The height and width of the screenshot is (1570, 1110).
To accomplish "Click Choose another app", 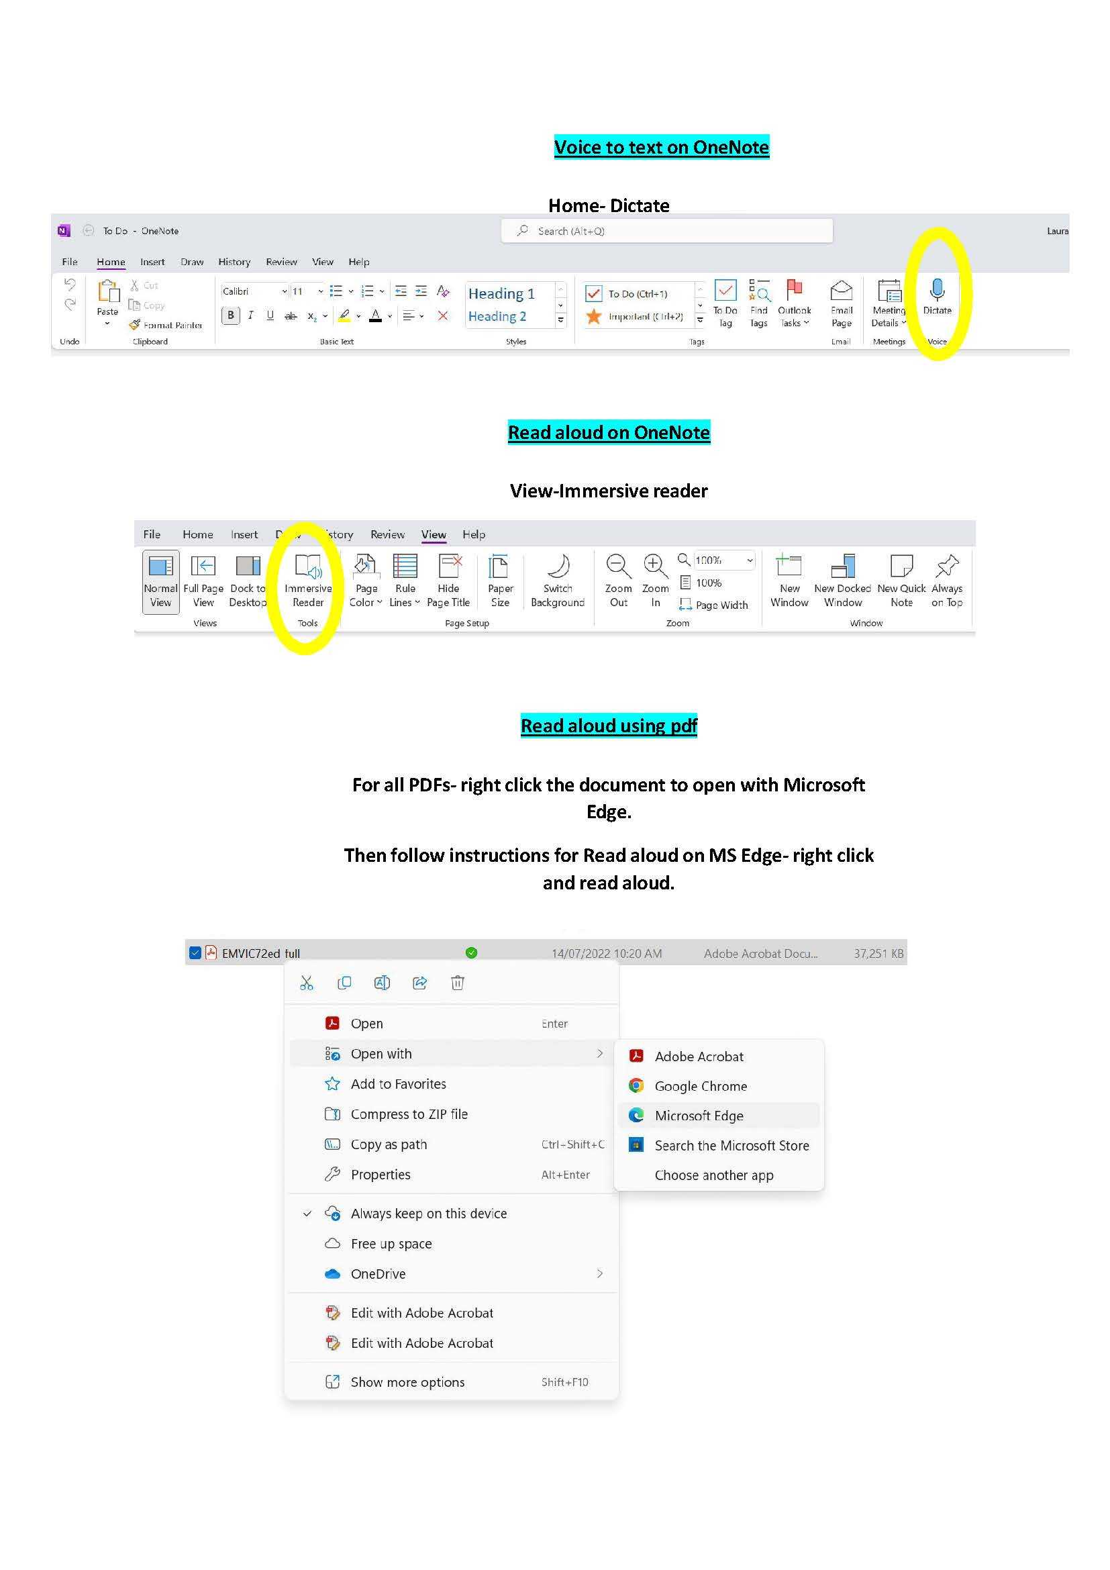I will point(719,1175).
